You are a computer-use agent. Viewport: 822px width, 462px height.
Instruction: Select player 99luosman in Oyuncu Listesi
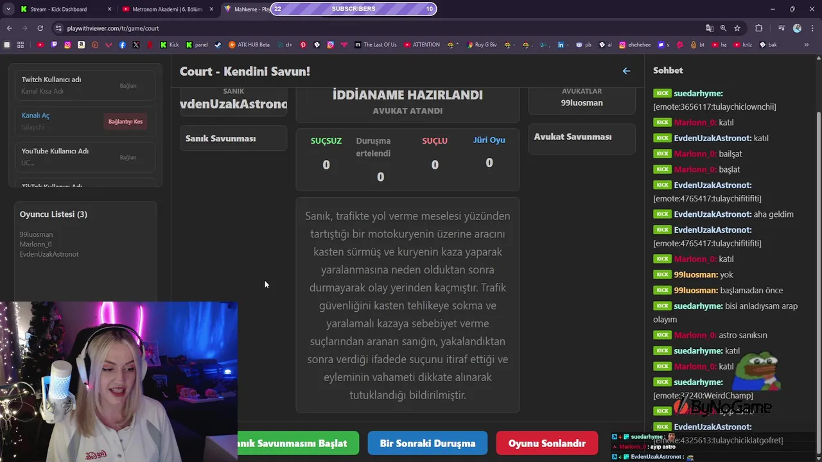(x=36, y=234)
